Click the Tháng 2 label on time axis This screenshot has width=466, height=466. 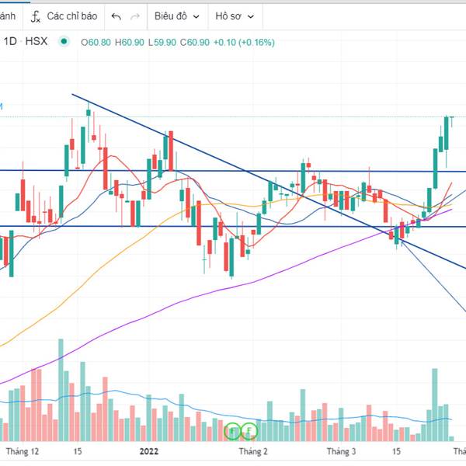coord(253,451)
